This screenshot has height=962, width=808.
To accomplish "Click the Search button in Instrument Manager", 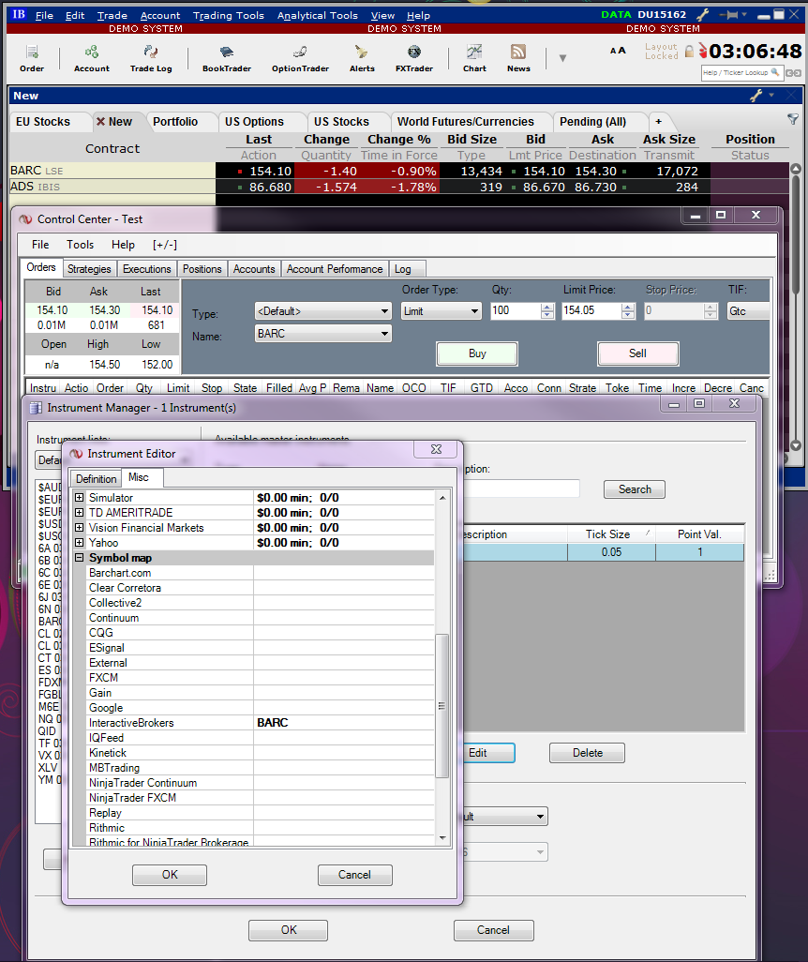I will point(635,489).
